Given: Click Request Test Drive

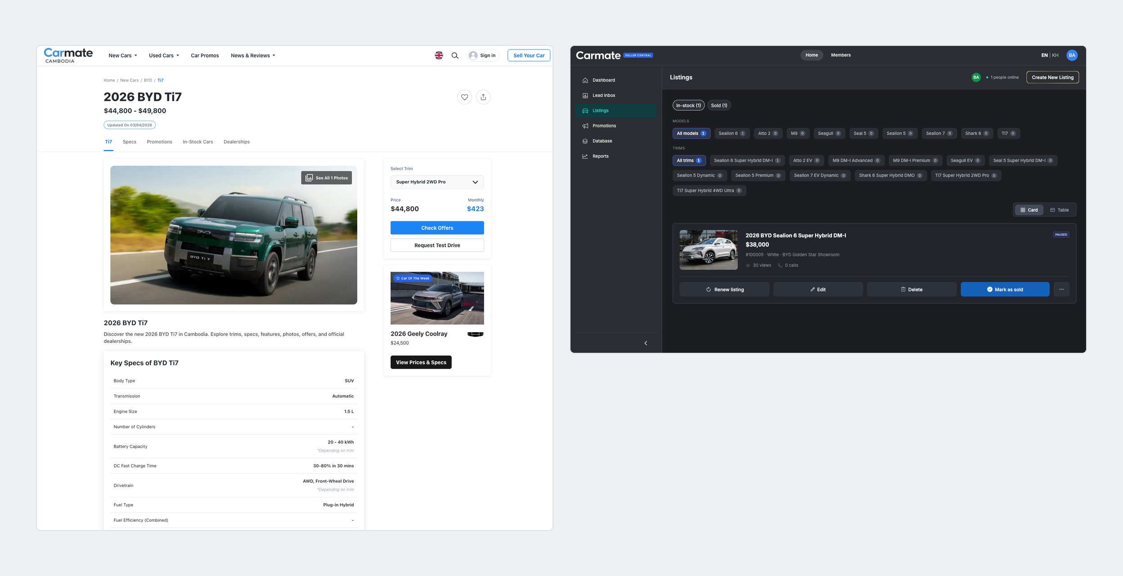Looking at the screenshot, I should tap(437, 245).
